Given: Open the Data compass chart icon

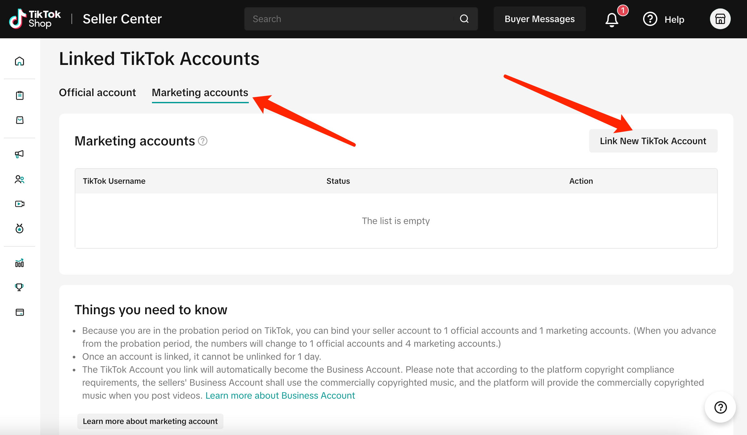Looking at the screenshot, I should pos(19,263).
